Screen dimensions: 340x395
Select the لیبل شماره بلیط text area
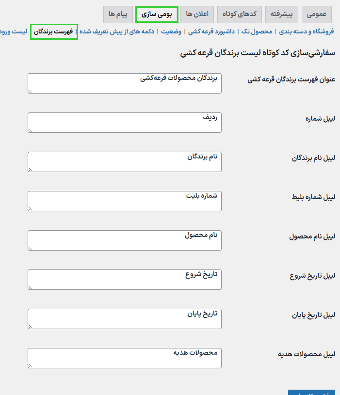pyautogui.click(x=125, y=201)
